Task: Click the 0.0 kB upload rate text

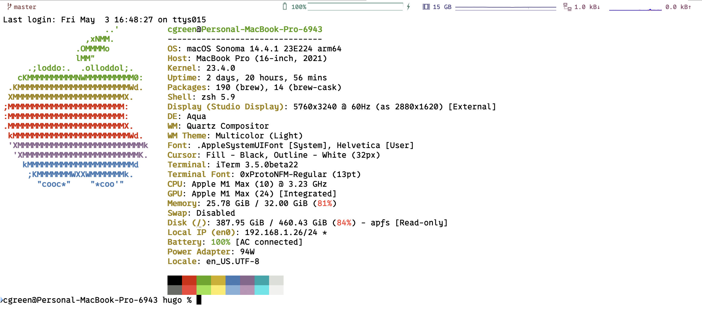Action: point(678,7)
